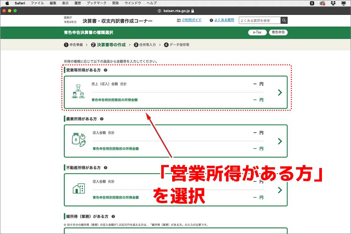The image size is (351, 234).
Task: Click the Dropbox icon in the menu bar
Action: click(x=333, y=3)
